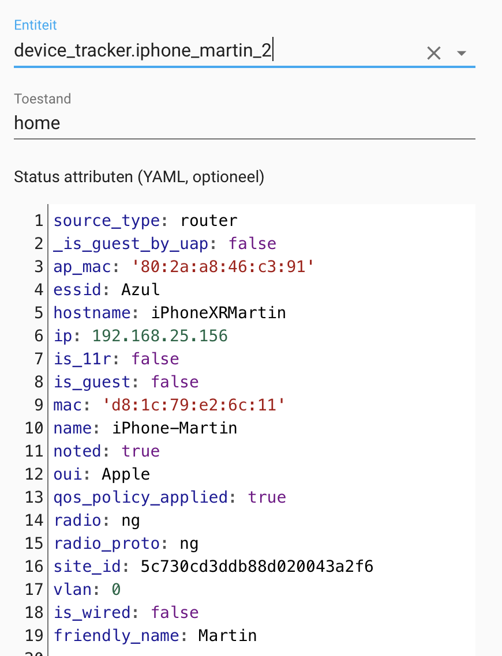Click the IP address 192.168.25.156
Viewport: 502px width, 656px height.
click(x=160, y=335)
